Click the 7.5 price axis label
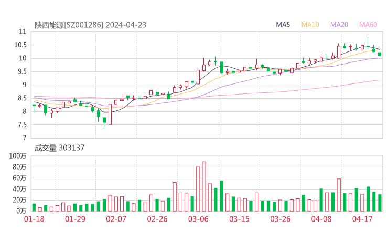 [22, 124]
